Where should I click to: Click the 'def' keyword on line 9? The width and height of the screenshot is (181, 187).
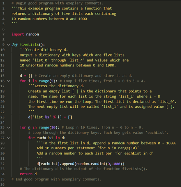tap(15, 44)
